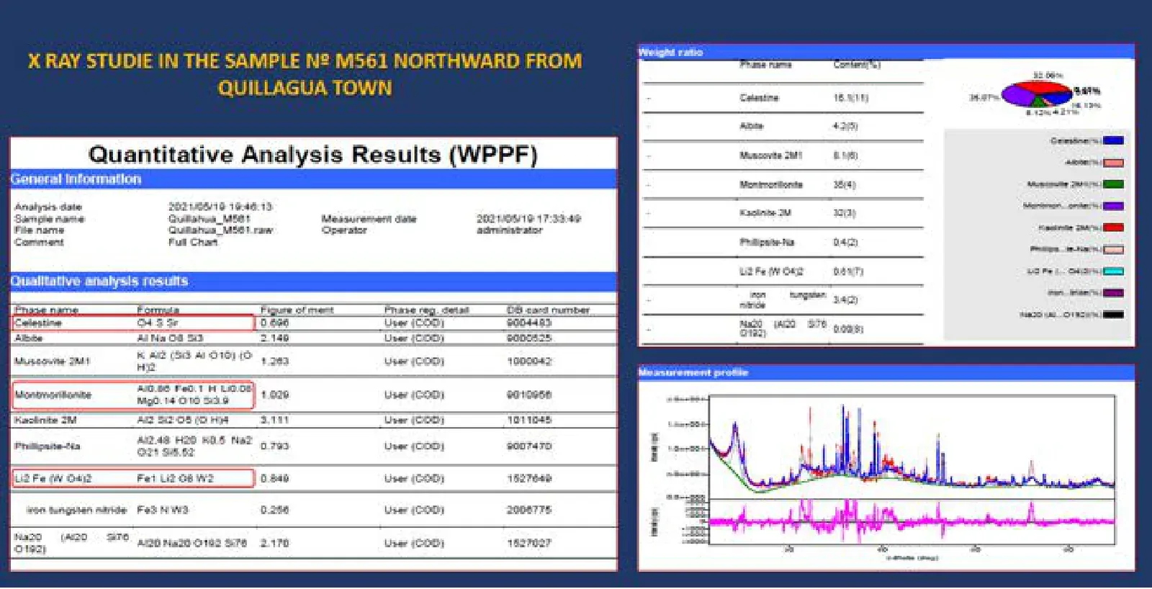This screenshot has height=589, width=1152.
Task: Select Montmorillonite in the Weight ratio table
Action: [x=771, y=185]
